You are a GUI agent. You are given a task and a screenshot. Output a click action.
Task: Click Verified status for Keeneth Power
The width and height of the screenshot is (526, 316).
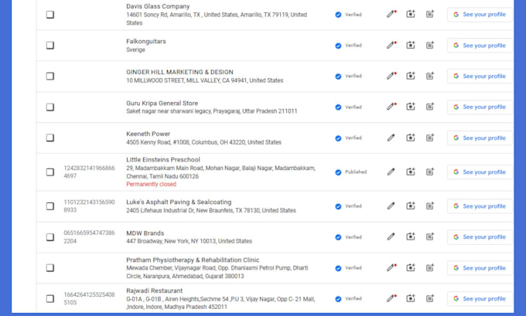click(354, 138)
